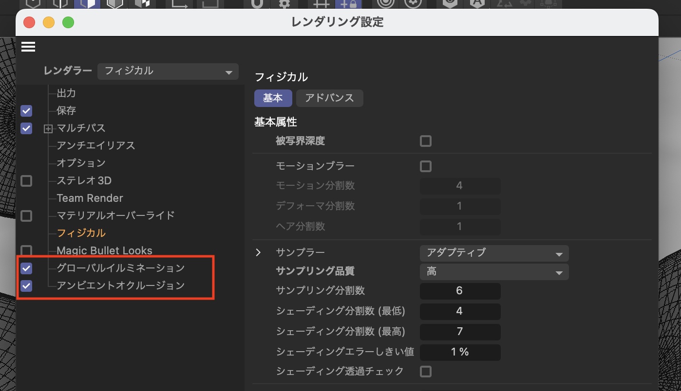Open the サンプラー dropdown showing アダプティブ
The width and height of the screenshot is (681, 391).
494,253
